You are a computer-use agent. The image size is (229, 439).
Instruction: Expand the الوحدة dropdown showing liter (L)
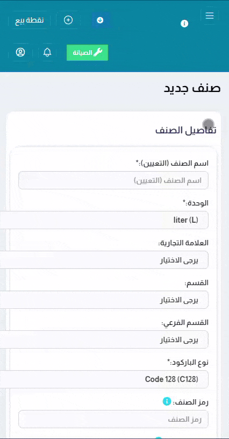(x=104, y=220)
